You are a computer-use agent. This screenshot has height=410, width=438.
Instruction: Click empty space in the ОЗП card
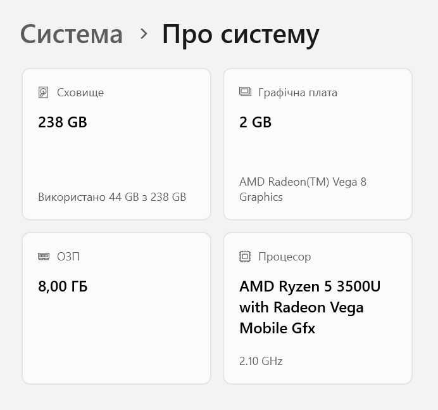point(116,336)
